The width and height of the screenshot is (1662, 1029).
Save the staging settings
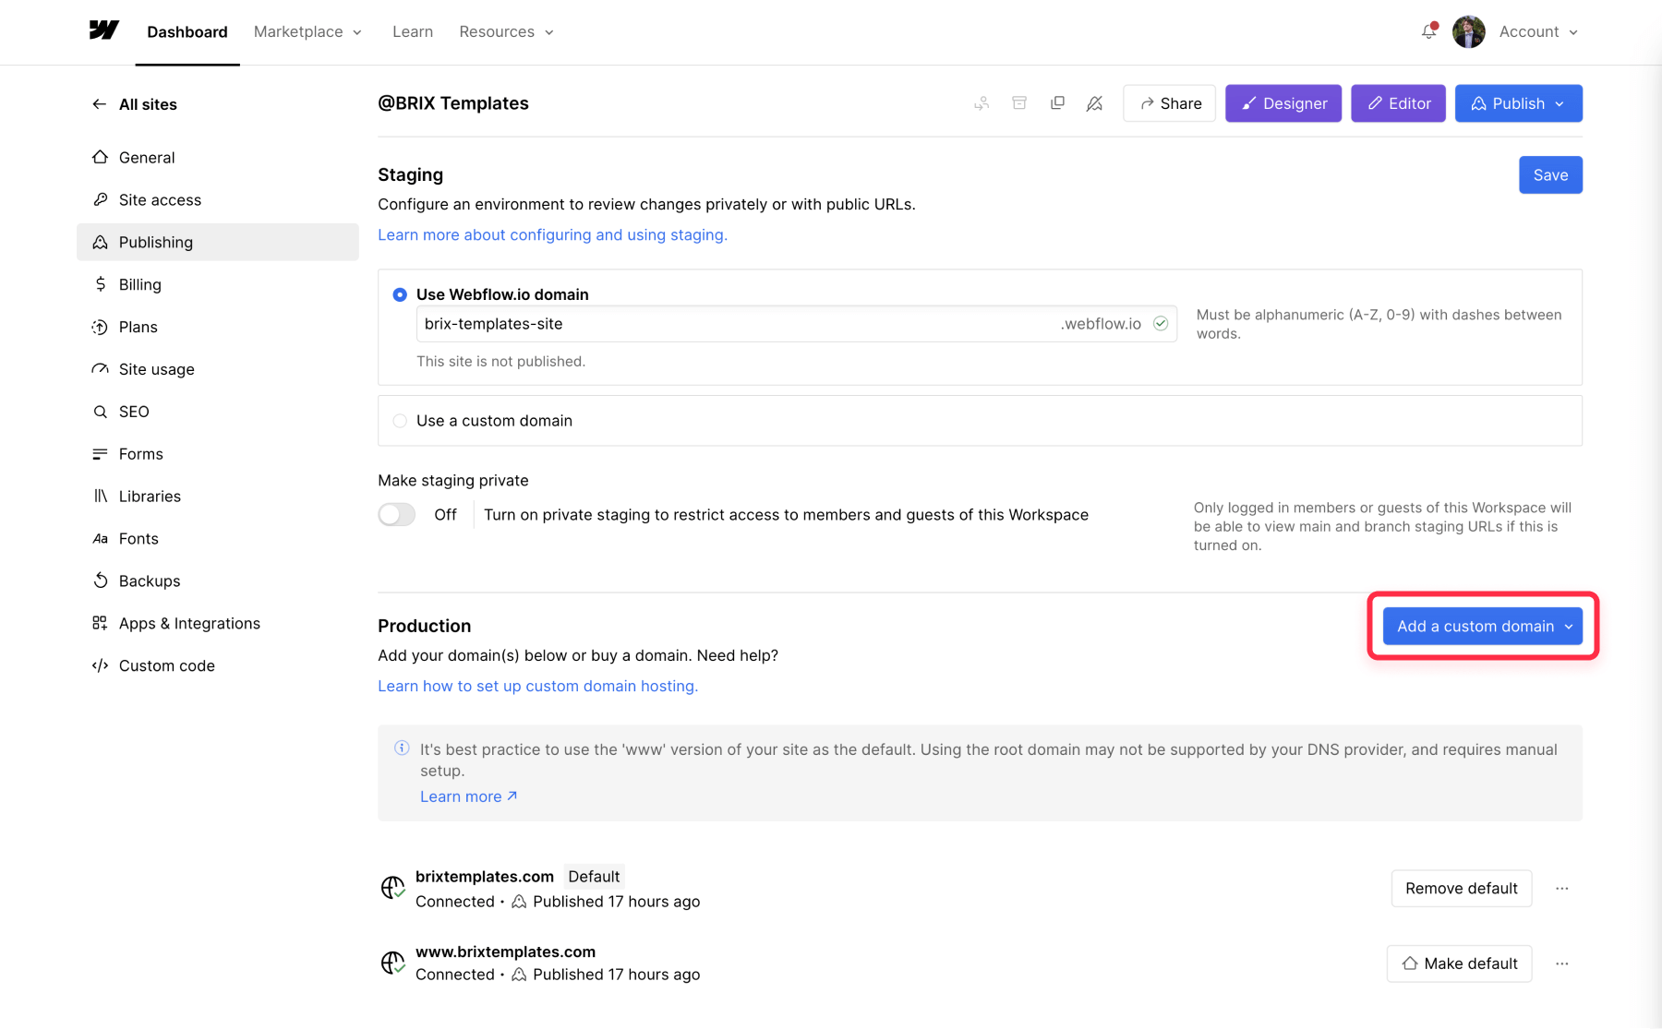(x=1550, y=175)
